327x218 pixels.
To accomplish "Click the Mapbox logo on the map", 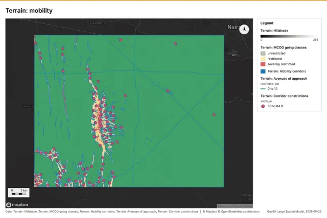I will coord(17,205).
